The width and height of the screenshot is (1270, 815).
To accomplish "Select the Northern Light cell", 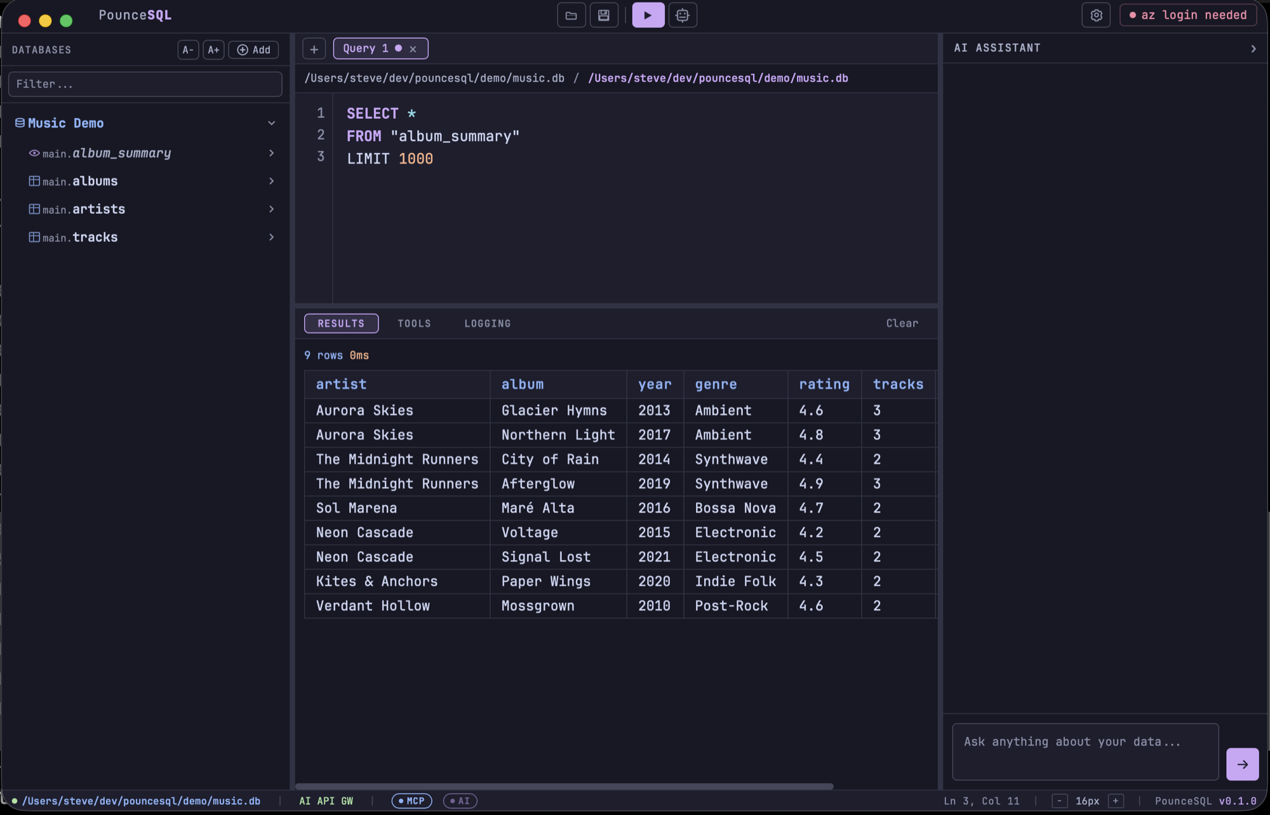I will (x=558, y=435).
